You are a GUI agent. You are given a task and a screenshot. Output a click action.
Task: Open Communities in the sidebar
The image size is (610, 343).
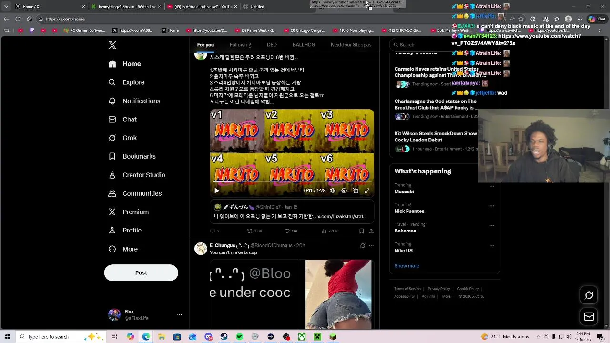pyautogui.click(x=135, y=193)
